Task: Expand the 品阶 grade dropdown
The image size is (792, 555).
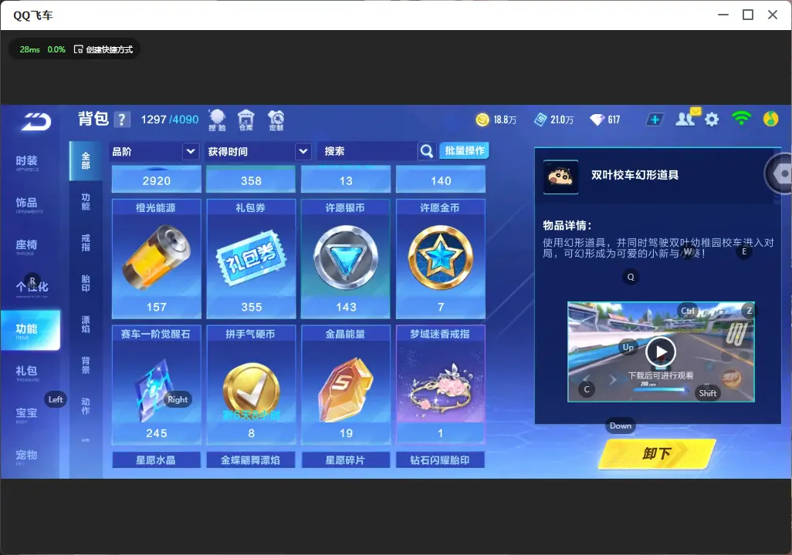Action: [x=191, y=151]
